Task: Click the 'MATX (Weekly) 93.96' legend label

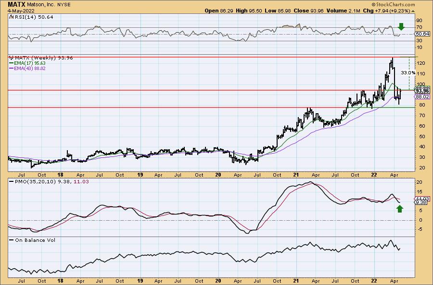Action: [x=44, y=58]
